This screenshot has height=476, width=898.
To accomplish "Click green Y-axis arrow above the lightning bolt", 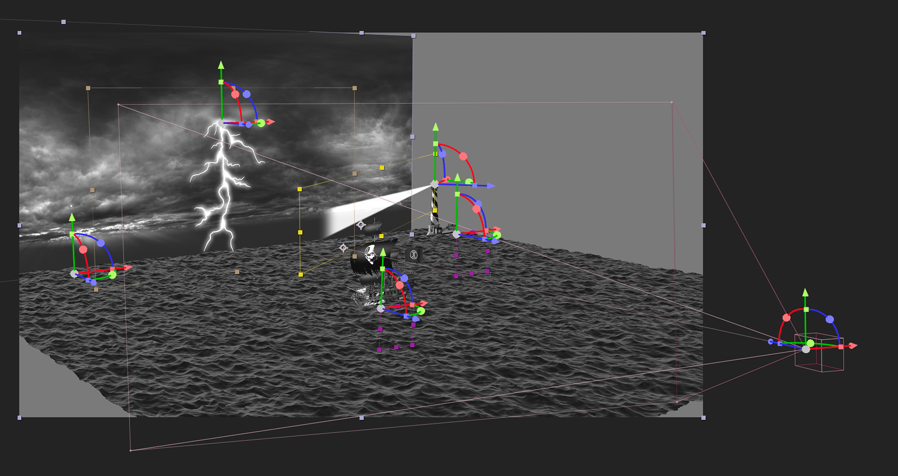I will [221, 65].
